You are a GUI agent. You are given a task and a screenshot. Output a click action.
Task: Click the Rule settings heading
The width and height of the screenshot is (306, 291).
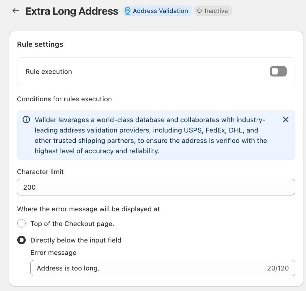click(40, 44)
